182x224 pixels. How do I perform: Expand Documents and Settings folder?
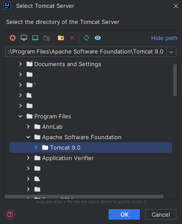[x=20, y=64]
